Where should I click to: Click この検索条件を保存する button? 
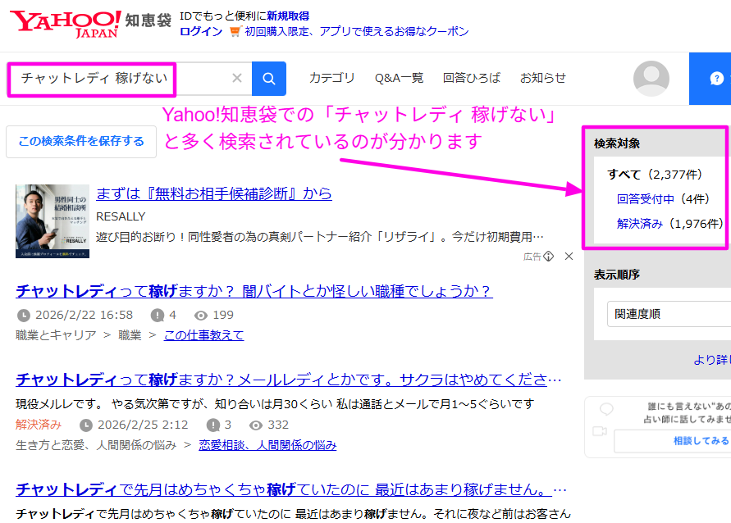click(81, 142)
